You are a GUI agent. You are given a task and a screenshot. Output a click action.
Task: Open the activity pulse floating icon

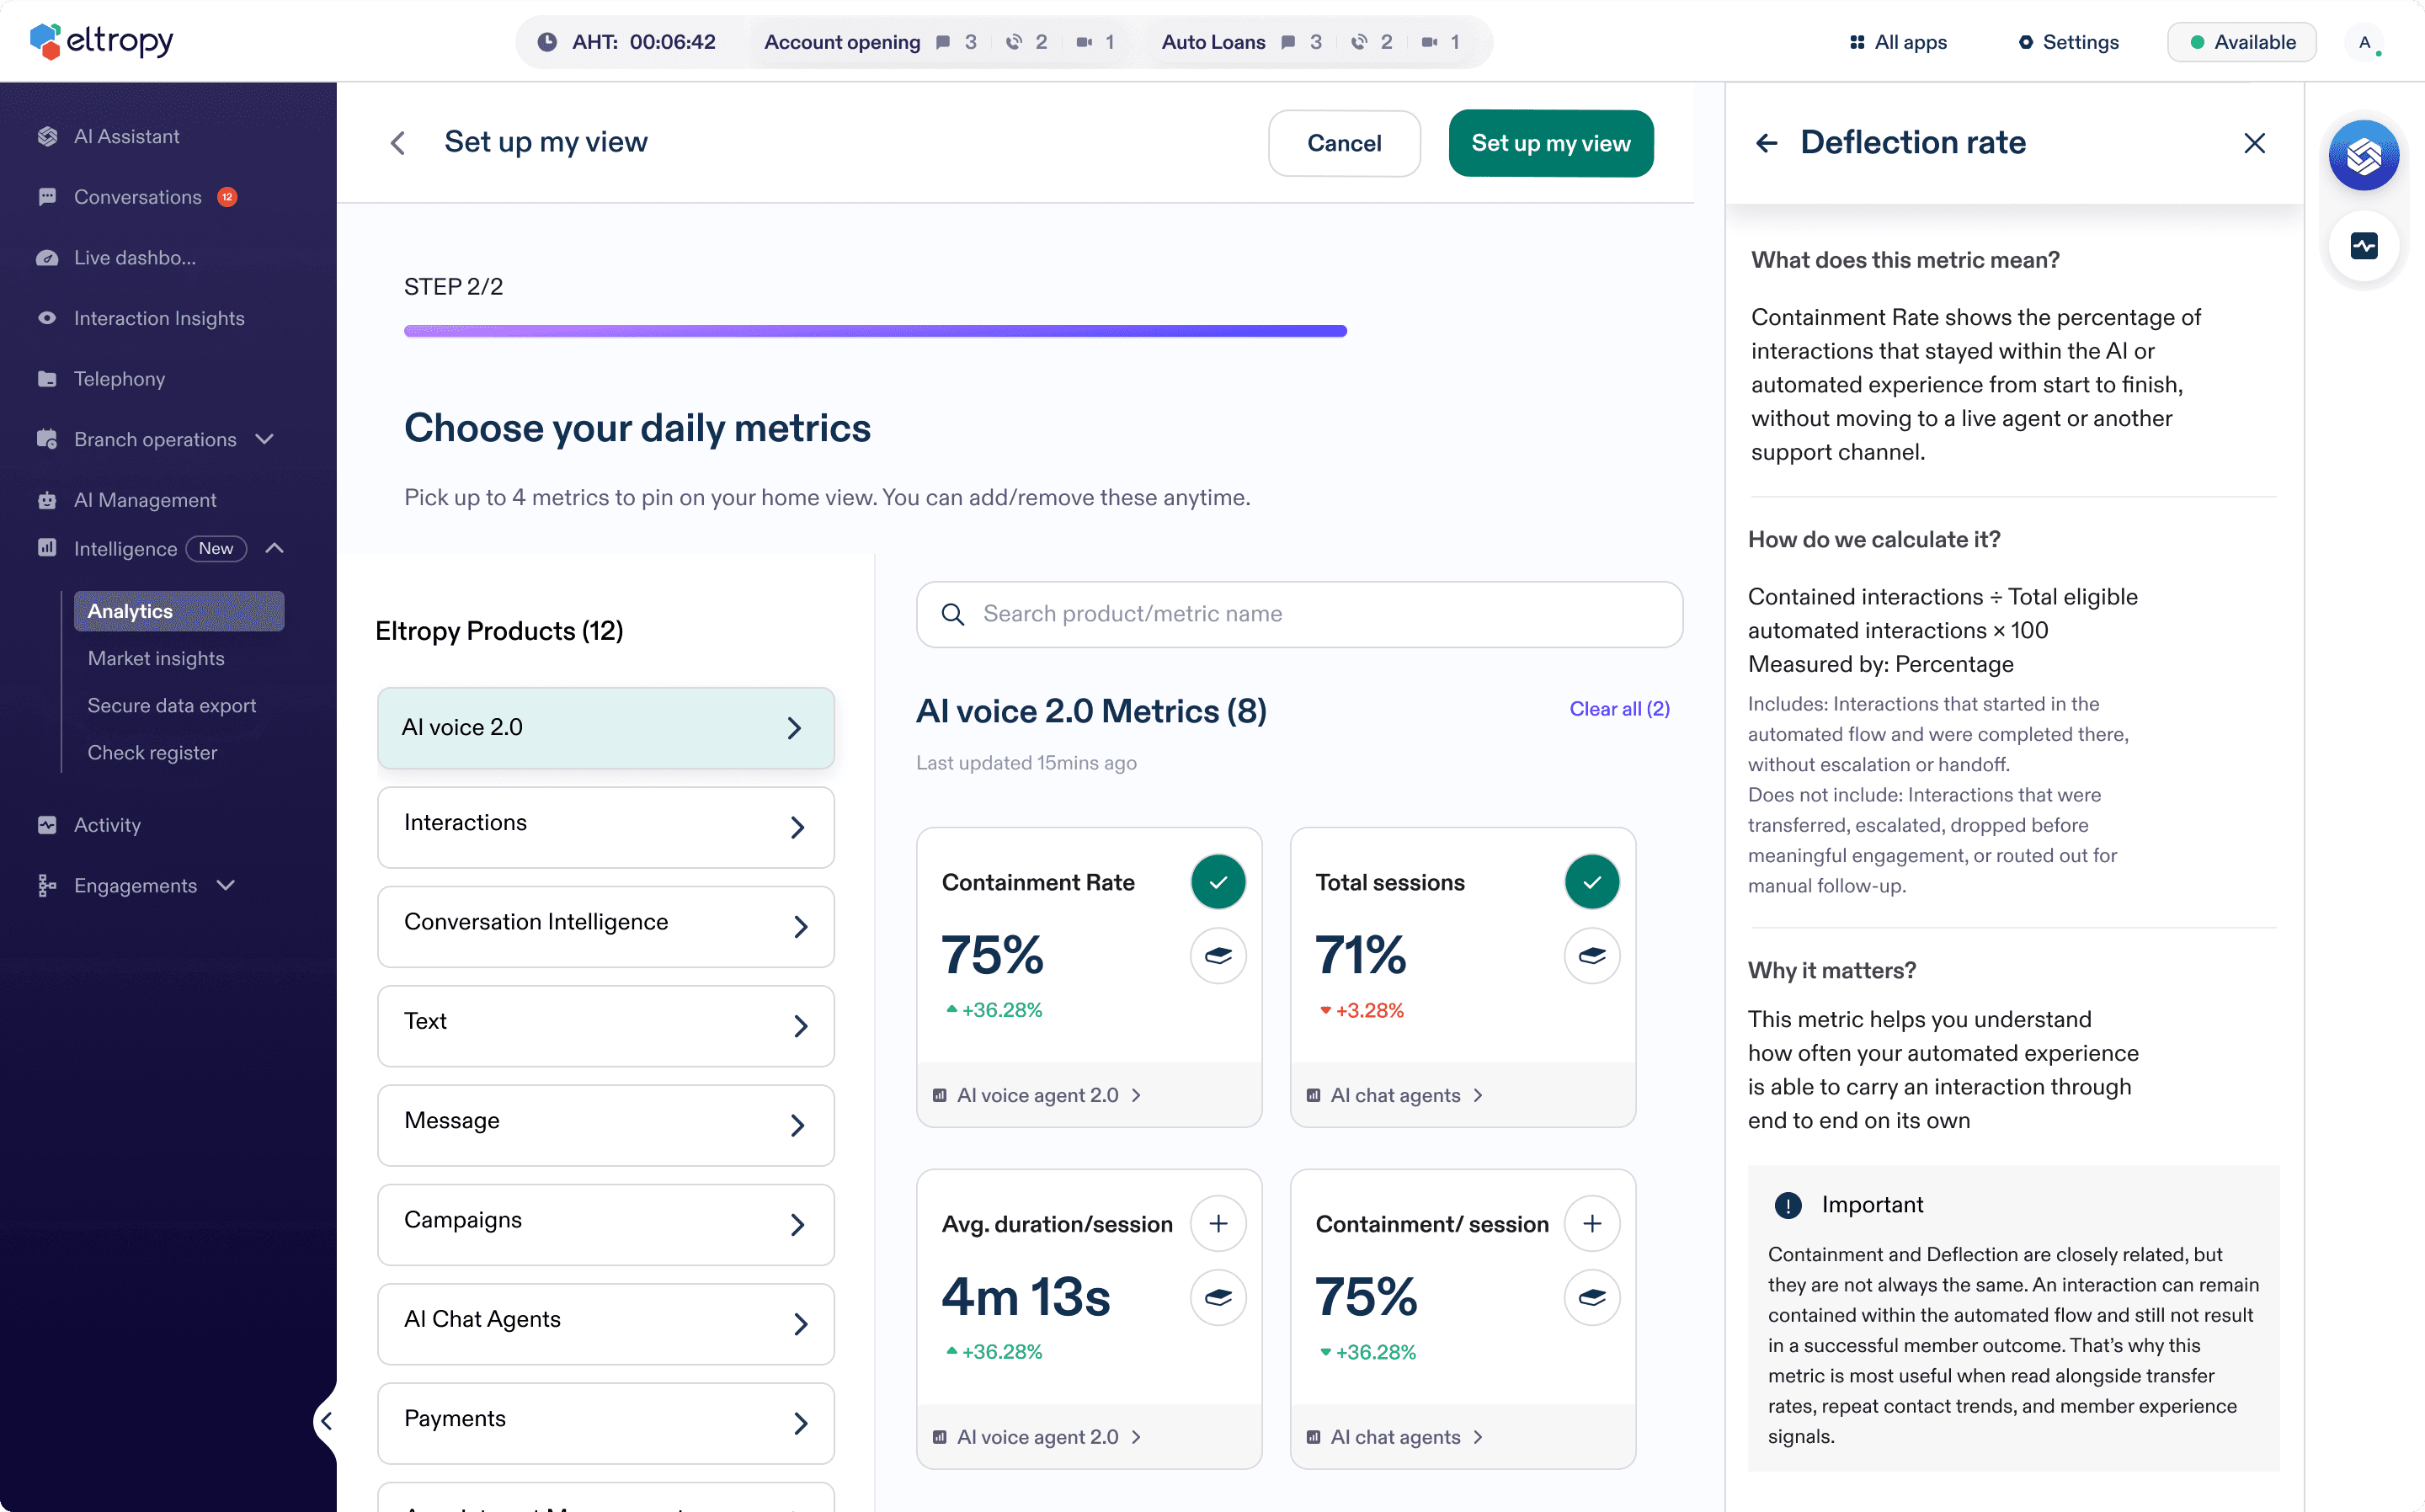2364,246
